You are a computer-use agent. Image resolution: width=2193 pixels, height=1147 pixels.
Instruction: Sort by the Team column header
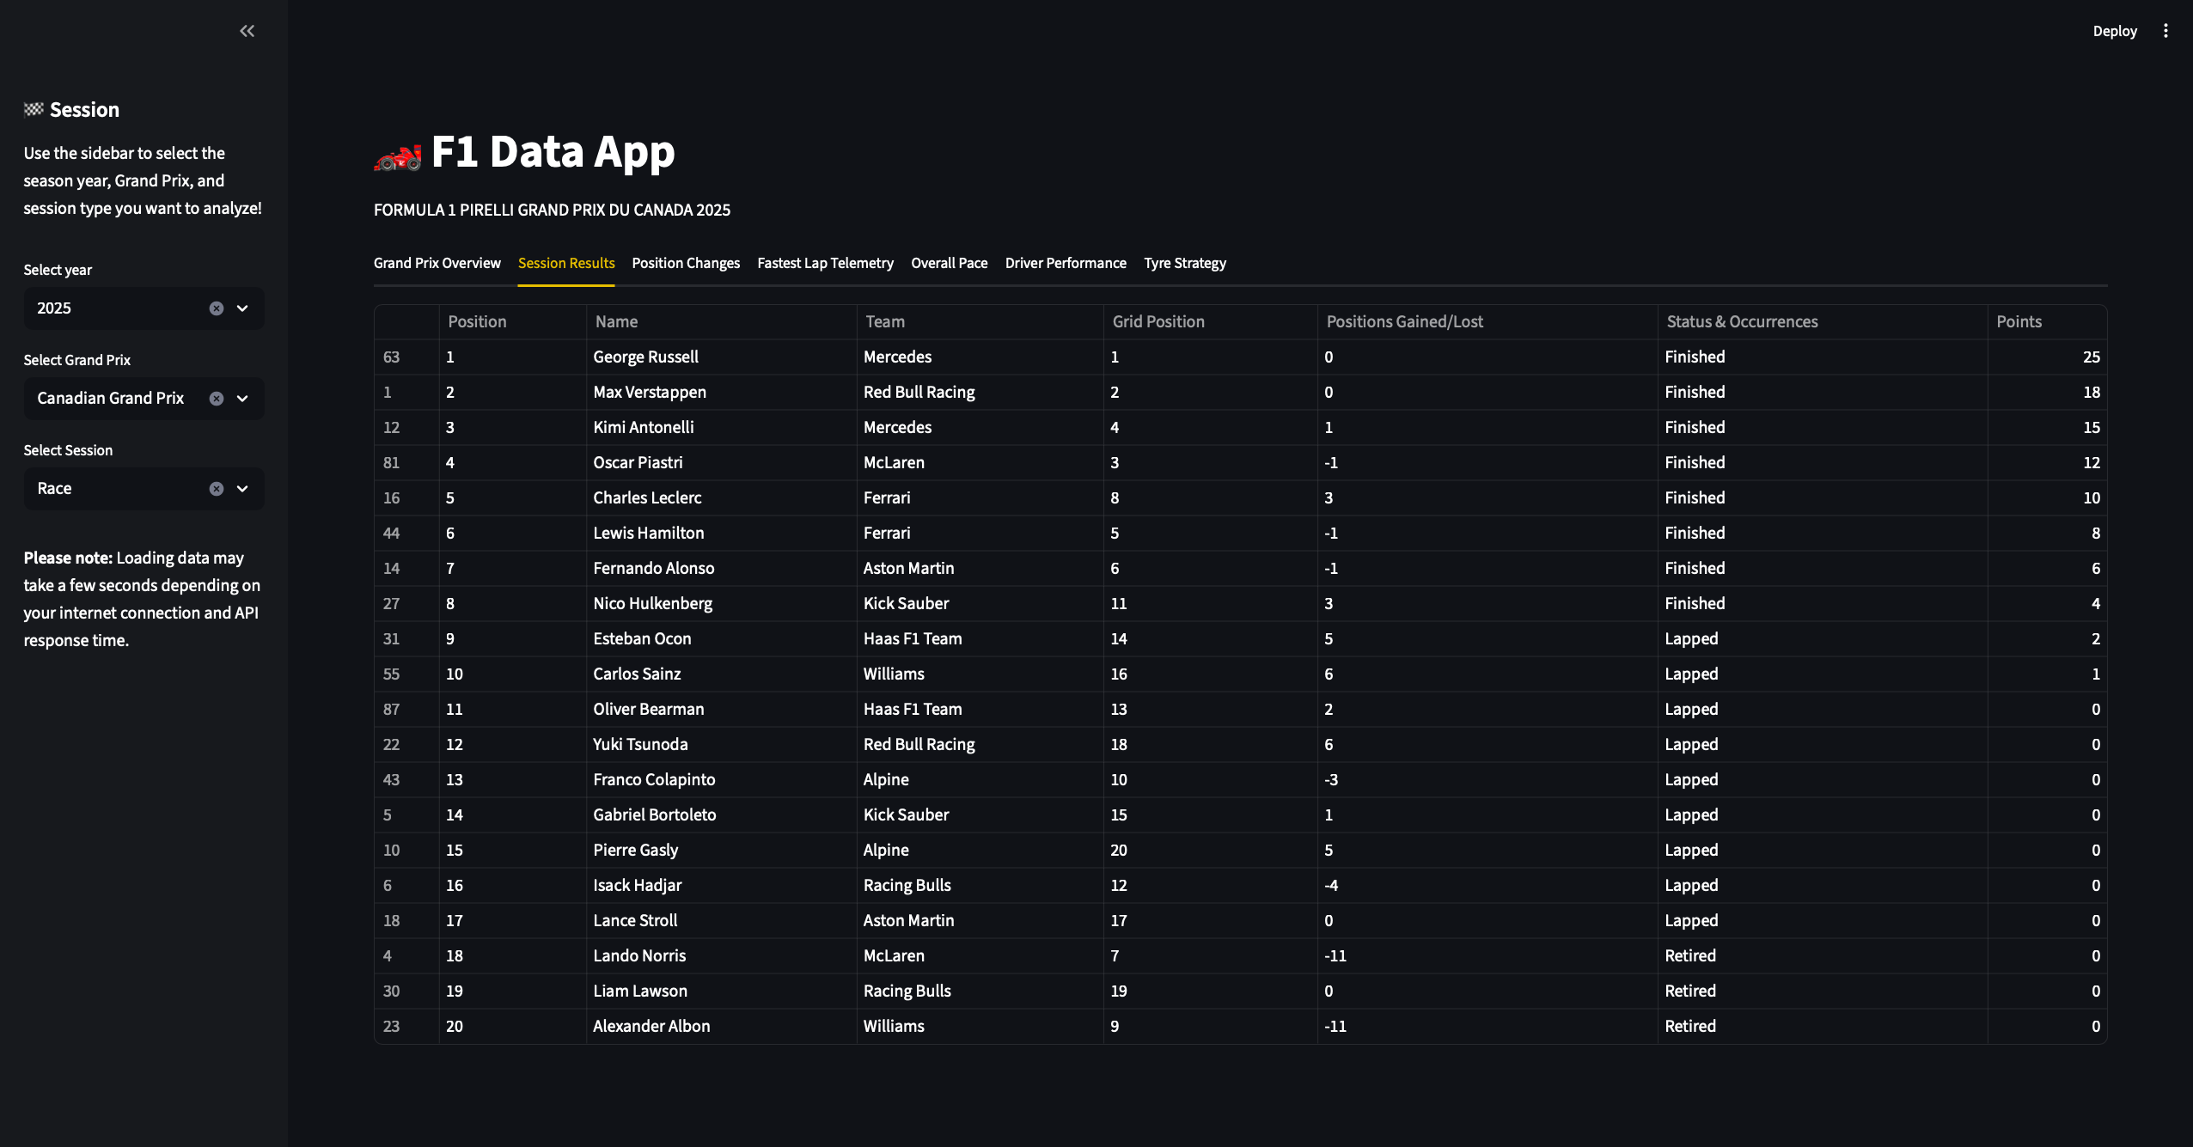[980, 321]
